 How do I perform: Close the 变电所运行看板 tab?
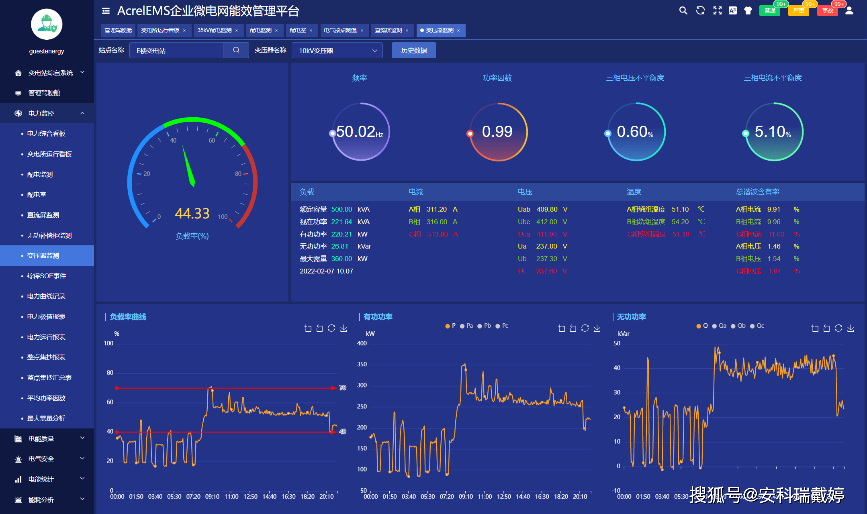(184, 31)
